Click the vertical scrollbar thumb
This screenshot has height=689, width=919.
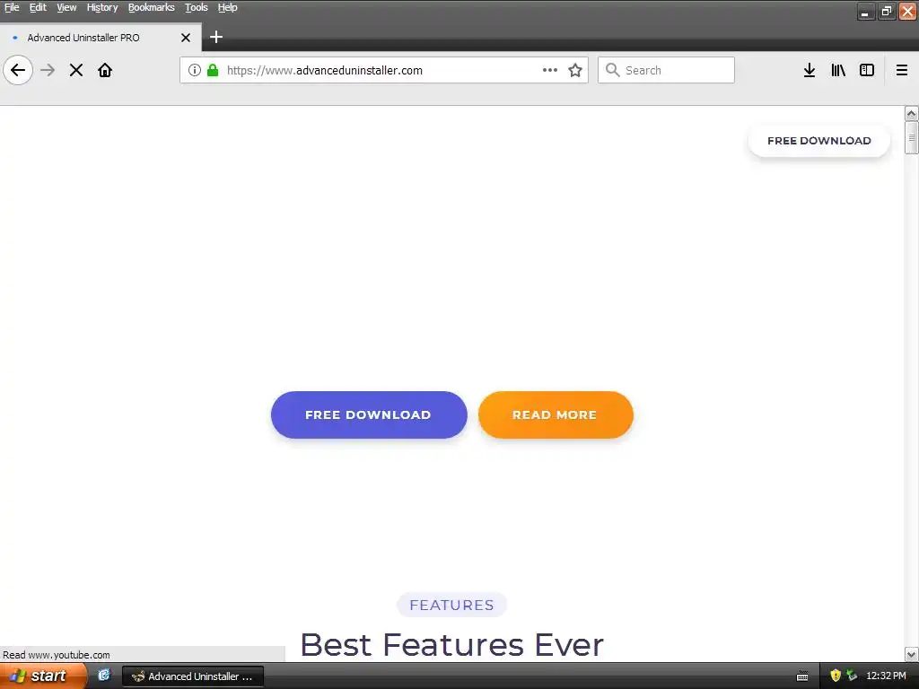coord(912,137)
